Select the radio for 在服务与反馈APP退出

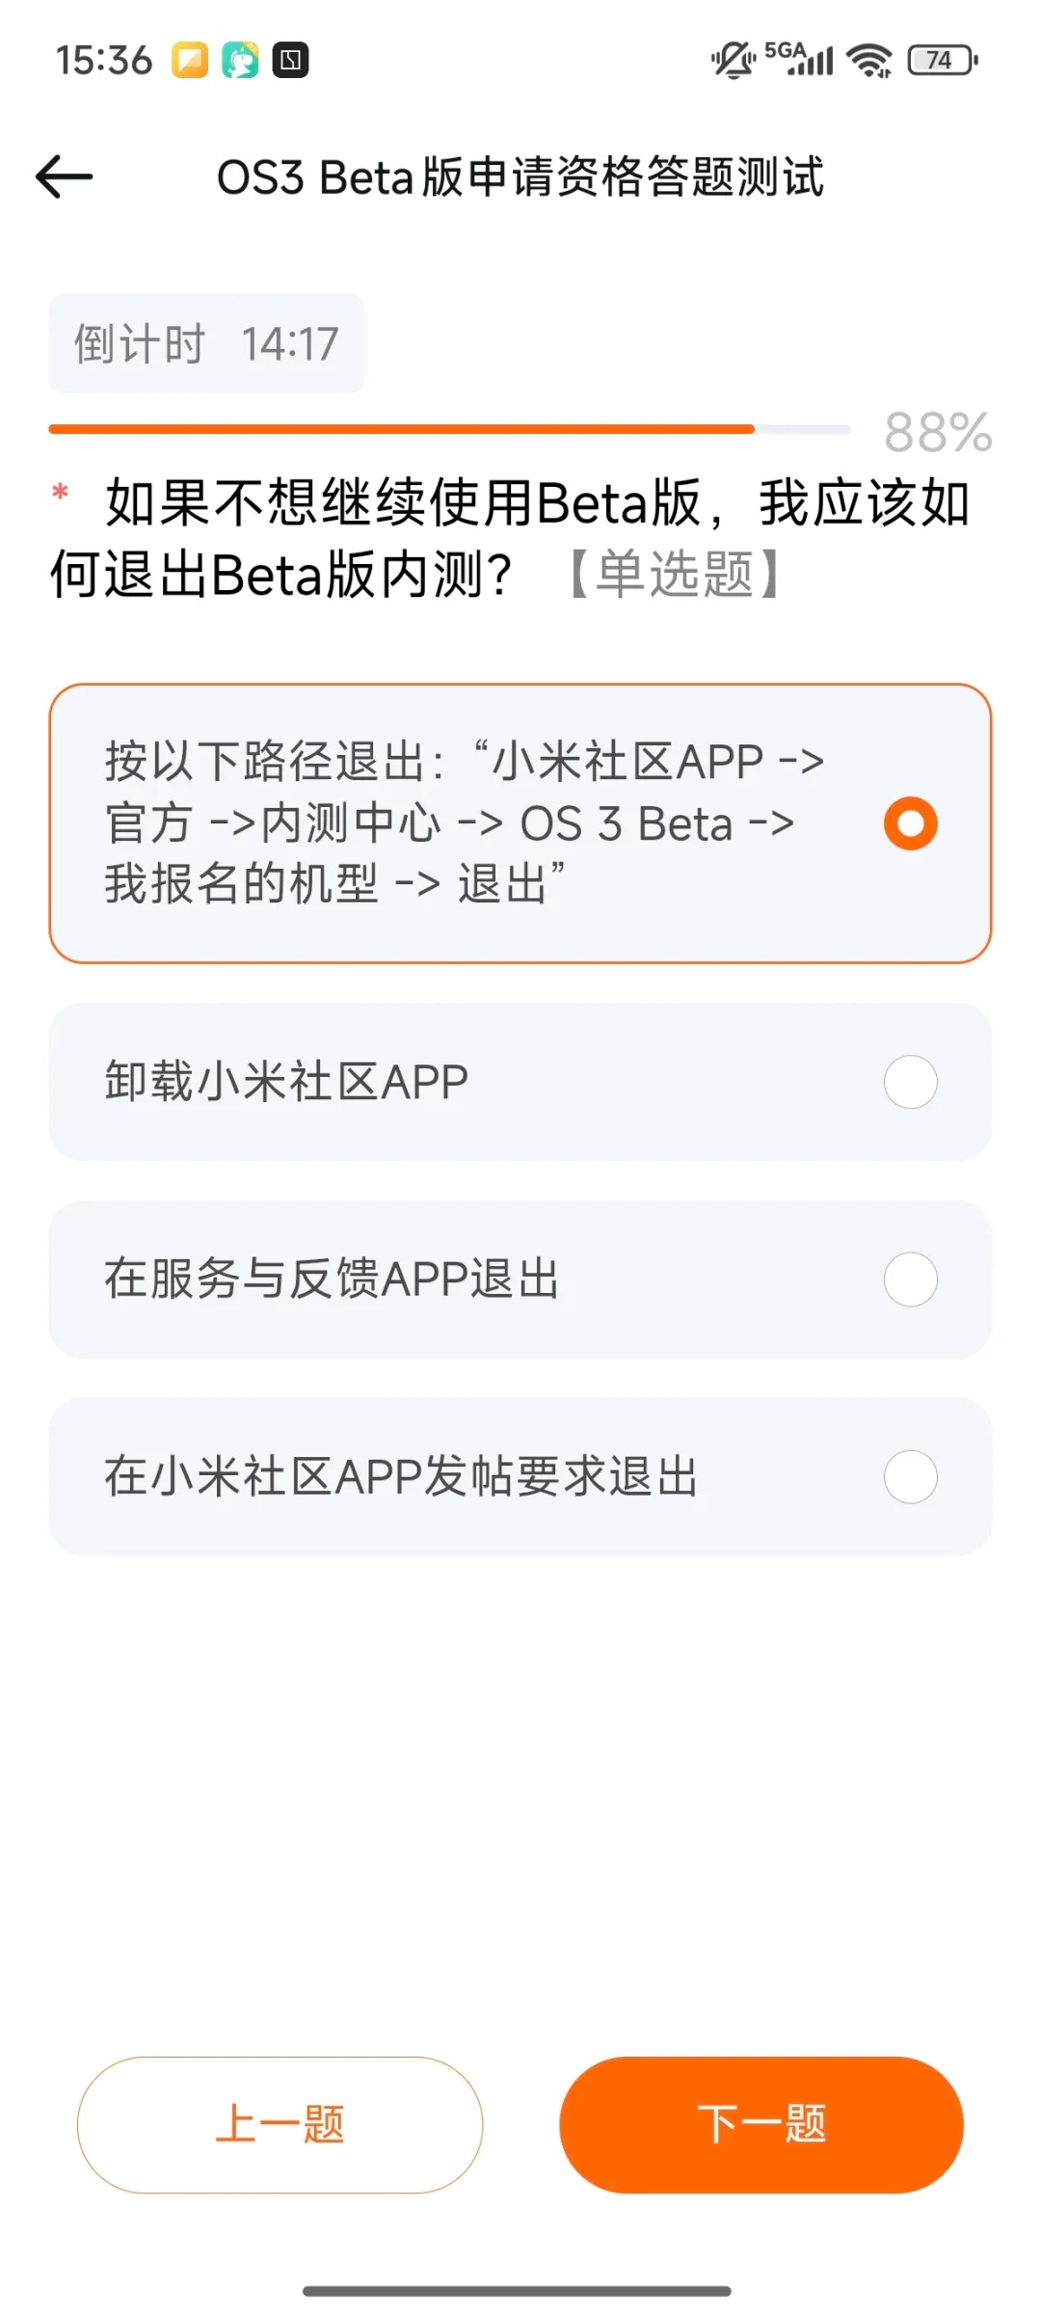point(910,1280)
